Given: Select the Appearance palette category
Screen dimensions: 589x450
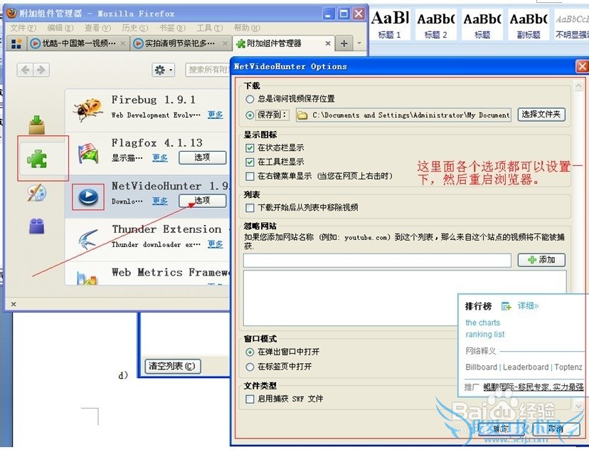Looking at the screenshot, I should pyautogui.click(x=37, y=193).
